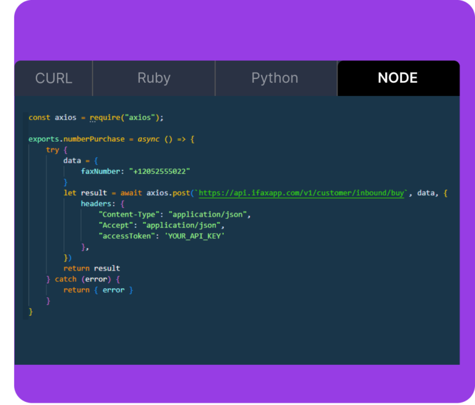
Task: Click the "Accept" header key
Action: click(116, 225)
